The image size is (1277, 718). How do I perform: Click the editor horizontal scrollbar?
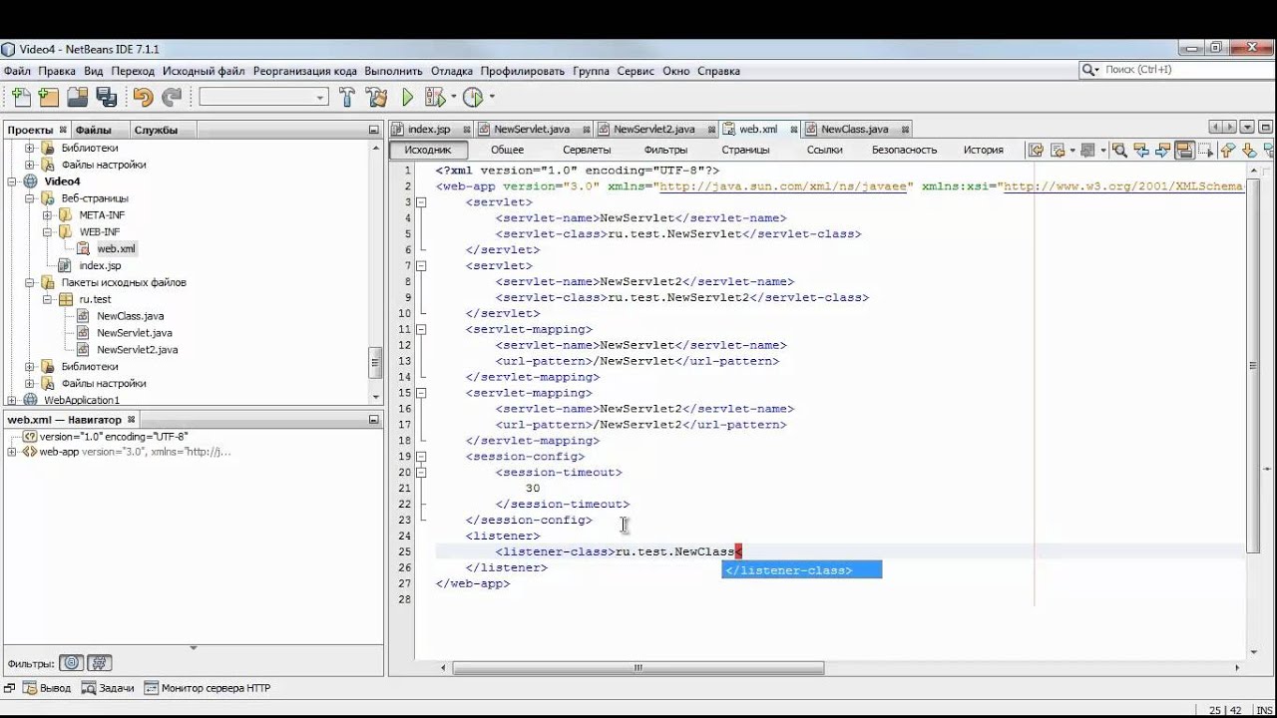point(638,668)
